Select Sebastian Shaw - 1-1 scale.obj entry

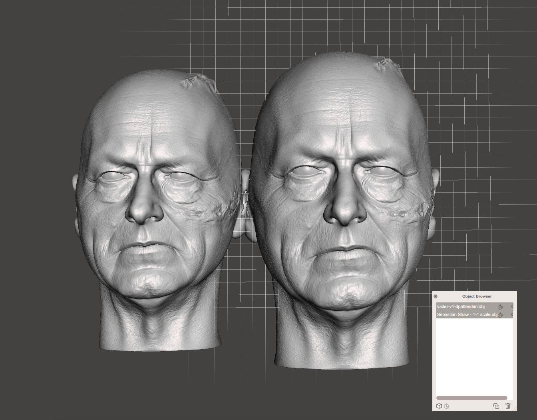(x=474, y=315)
